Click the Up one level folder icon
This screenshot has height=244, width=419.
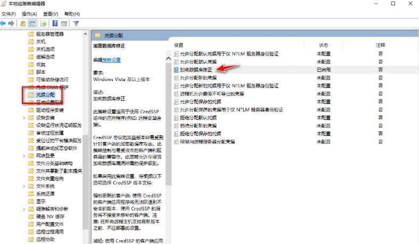click(x=23, y=23)
